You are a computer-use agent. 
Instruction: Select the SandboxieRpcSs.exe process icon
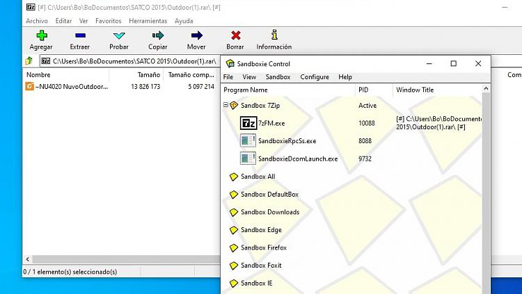pos(248,140)
